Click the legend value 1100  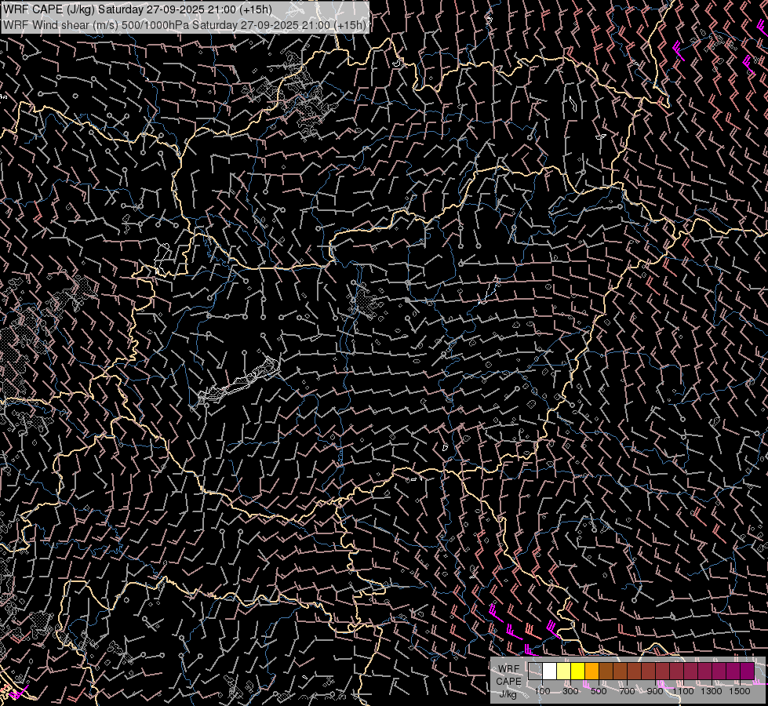coord(683,691)
